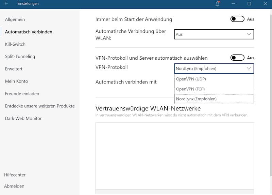
Task: Choose OpenVPN (UDP) from the protocol list
Action: [x=214, y=79]
